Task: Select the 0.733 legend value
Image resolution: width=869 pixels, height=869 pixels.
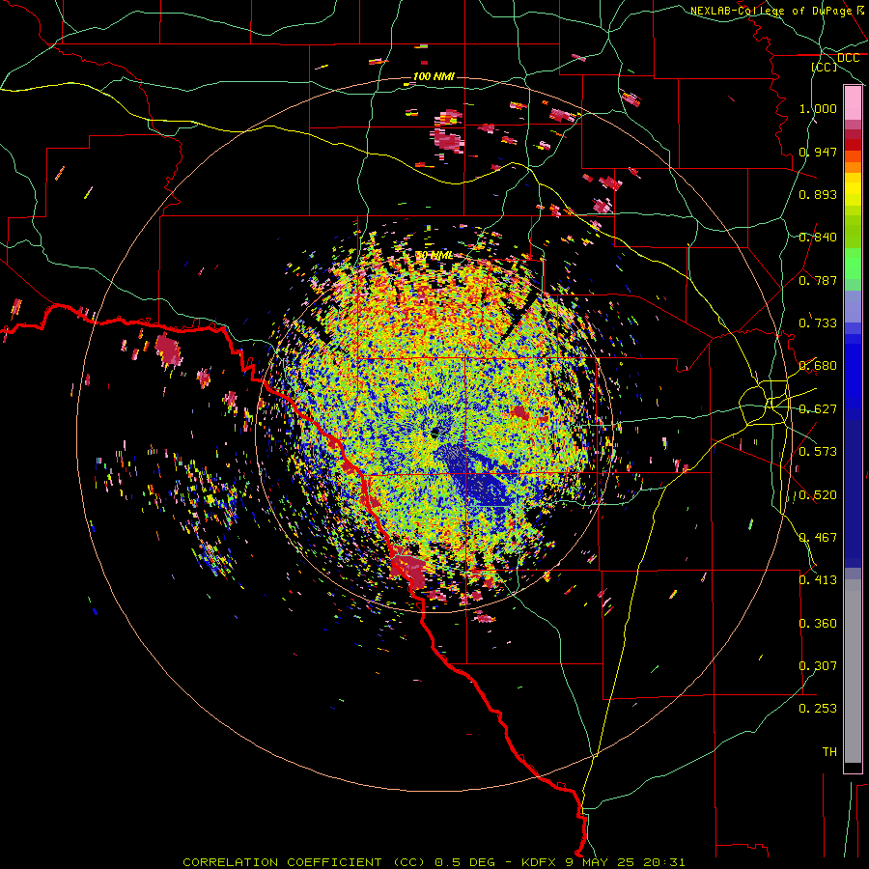Action: [x=818, y=323]
